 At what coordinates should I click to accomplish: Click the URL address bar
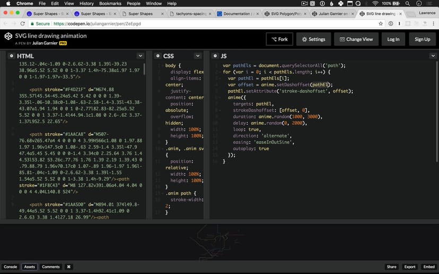coord(212,24)
